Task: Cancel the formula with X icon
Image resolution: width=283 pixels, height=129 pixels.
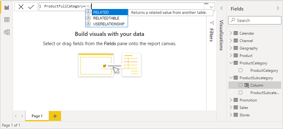Action: point(21,7)
